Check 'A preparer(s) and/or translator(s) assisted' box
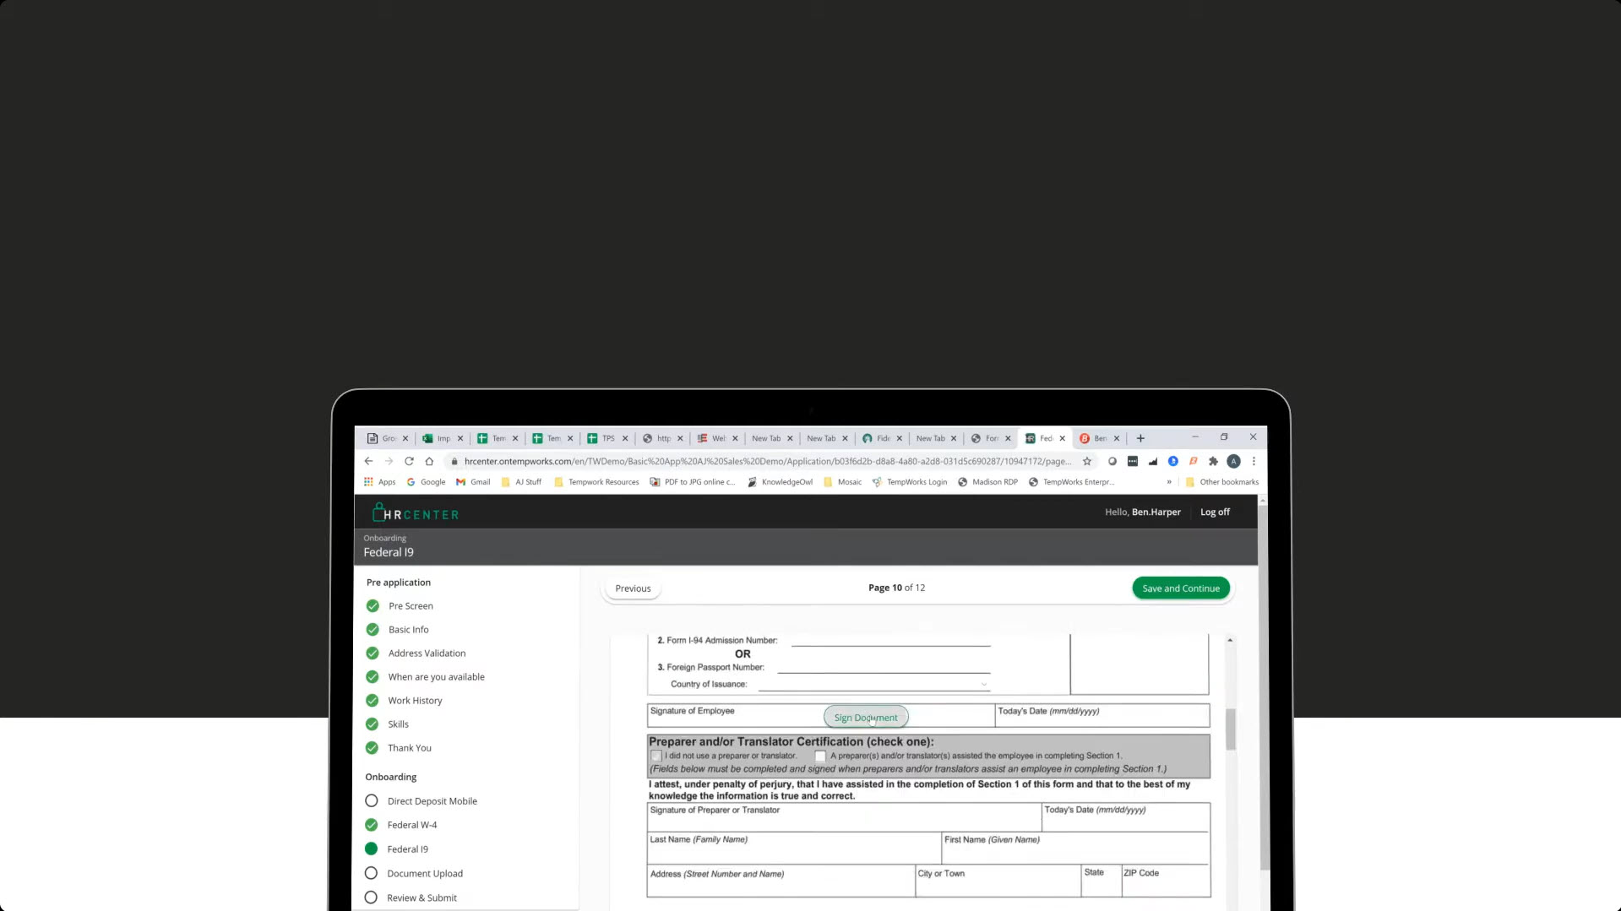 tap(820, 756)
